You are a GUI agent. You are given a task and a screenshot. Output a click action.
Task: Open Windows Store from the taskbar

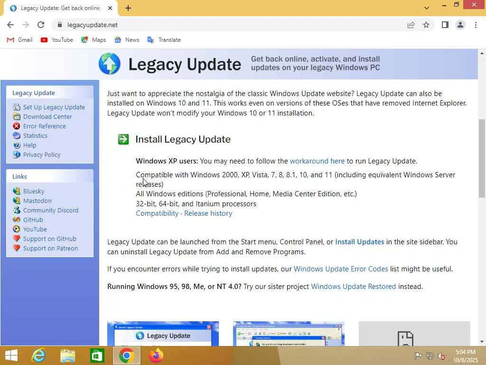(x=97, y=355)
